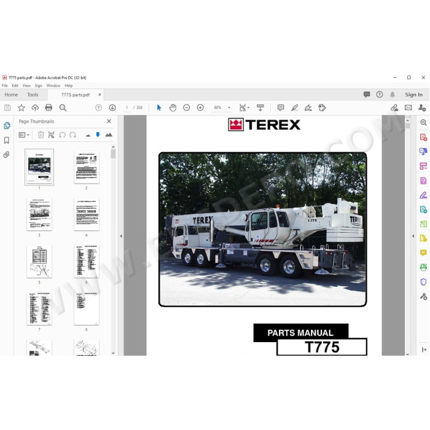Open the Edit menu
The image size is (430, 430).
pyautogui.click(x=15, y=85)
